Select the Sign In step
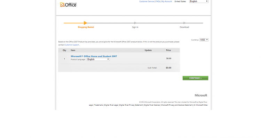The image size is (261, 138). [x=135, y=27]
